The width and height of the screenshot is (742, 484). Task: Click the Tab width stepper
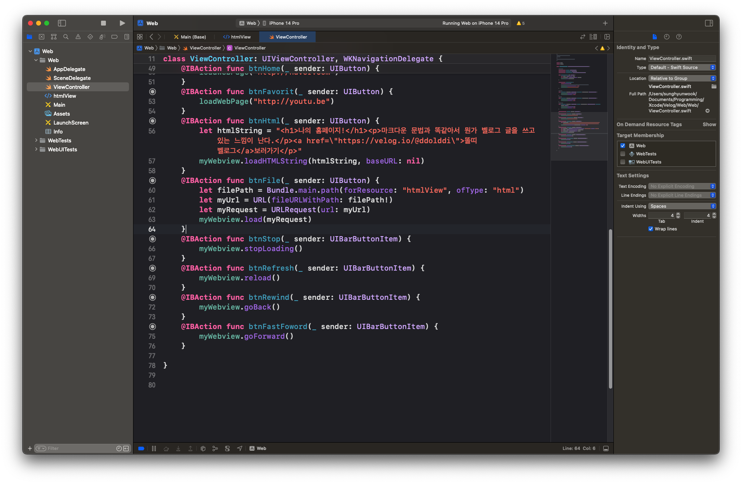click(678, 215)
